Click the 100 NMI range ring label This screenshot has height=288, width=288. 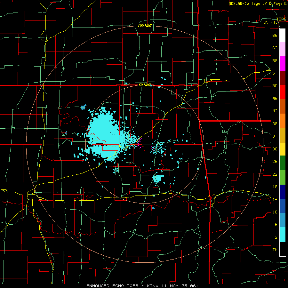[145, 26]
